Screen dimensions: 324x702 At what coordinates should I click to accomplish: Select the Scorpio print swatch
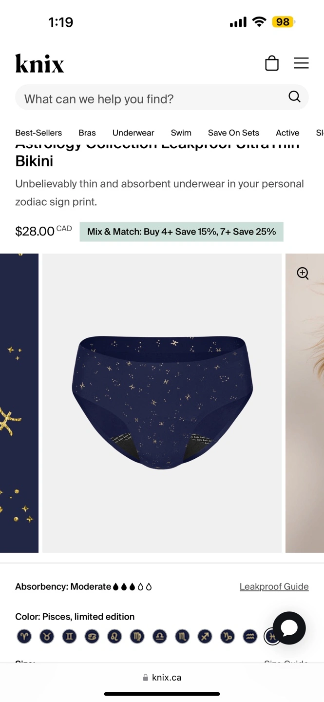click(182, 636)
